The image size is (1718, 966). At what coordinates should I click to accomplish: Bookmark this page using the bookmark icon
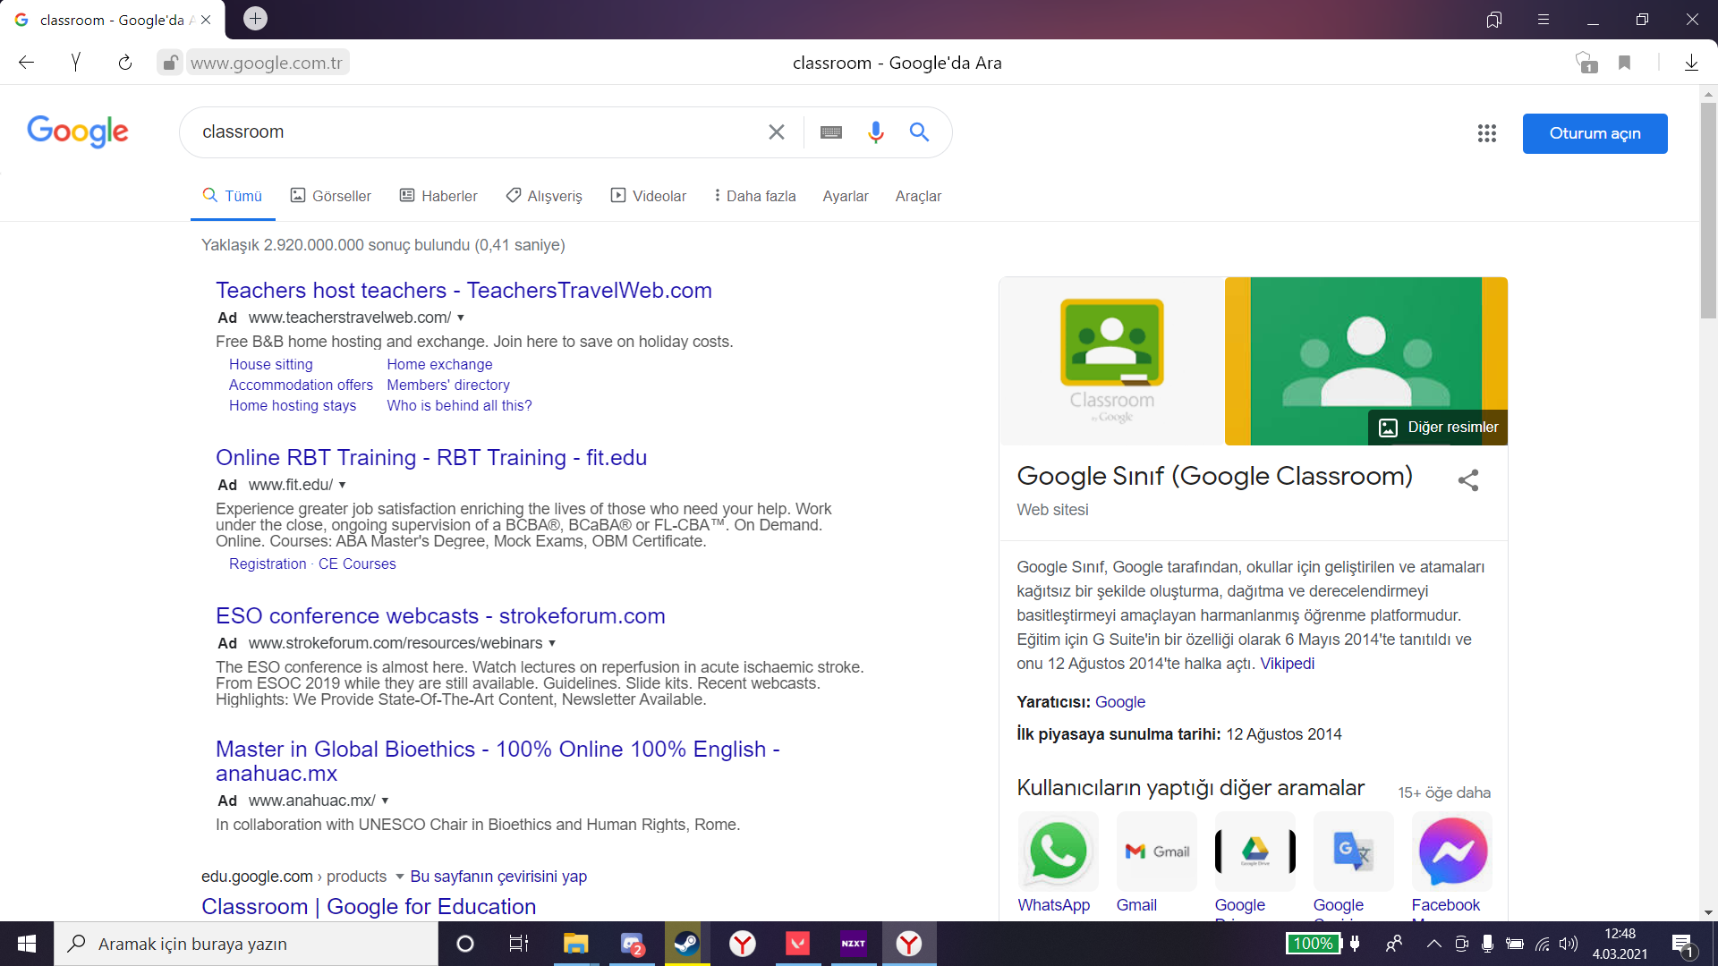pos(1624,63)
